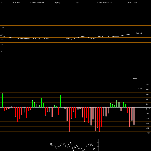Click the MR axis label 40
The image size is (151, 151).
147,99
